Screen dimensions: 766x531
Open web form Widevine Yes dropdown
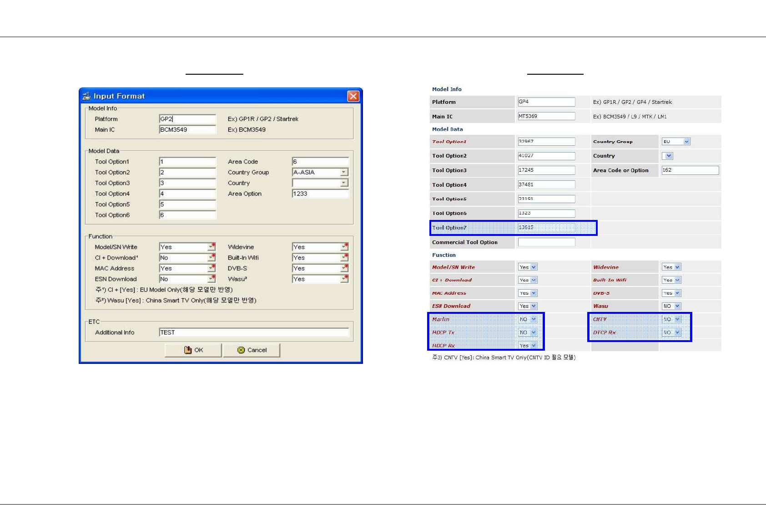[x=671, y=267]
